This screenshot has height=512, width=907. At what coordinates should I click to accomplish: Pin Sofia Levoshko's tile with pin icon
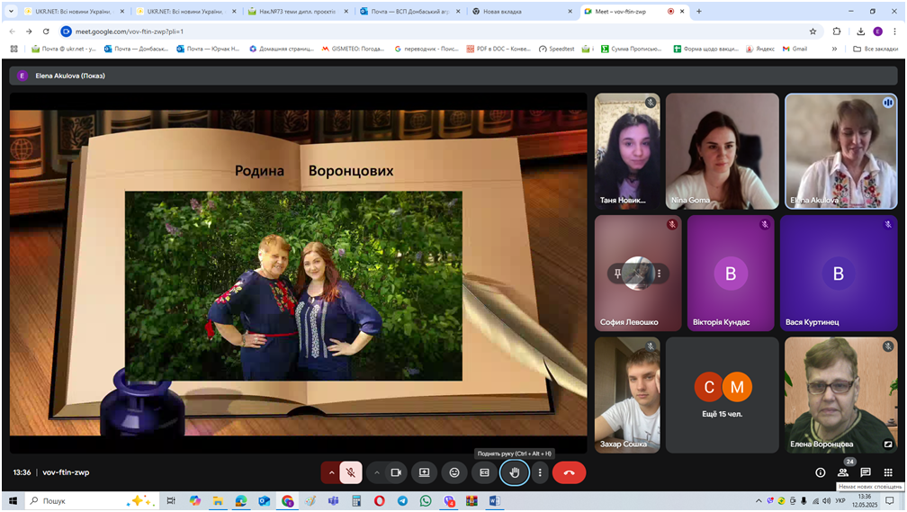point(617,273)
